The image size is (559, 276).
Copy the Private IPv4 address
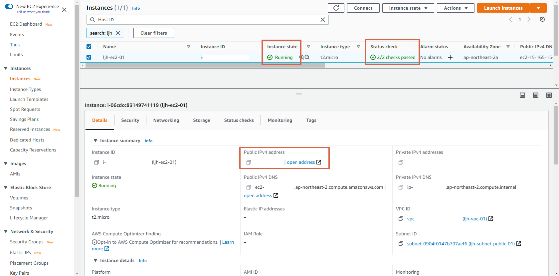pos(401,162)
